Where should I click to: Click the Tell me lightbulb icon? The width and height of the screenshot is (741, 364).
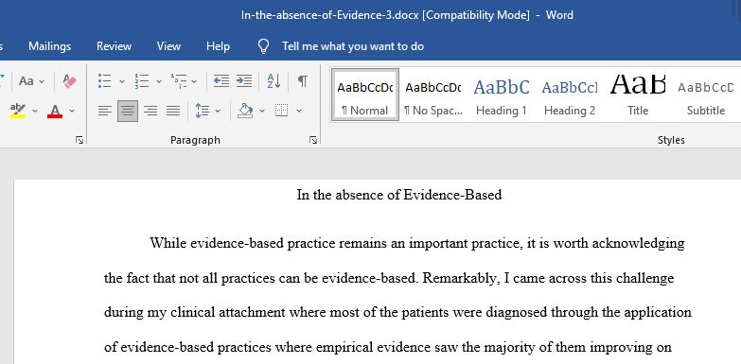click(264, 46)
